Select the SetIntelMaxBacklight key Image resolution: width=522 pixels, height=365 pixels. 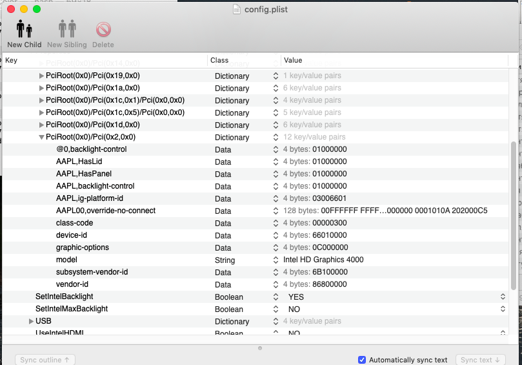(x=72, y=309)
